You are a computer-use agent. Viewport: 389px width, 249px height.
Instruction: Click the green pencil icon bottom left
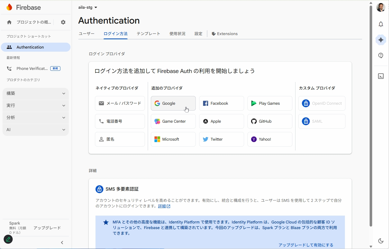(x=8, y=239)
